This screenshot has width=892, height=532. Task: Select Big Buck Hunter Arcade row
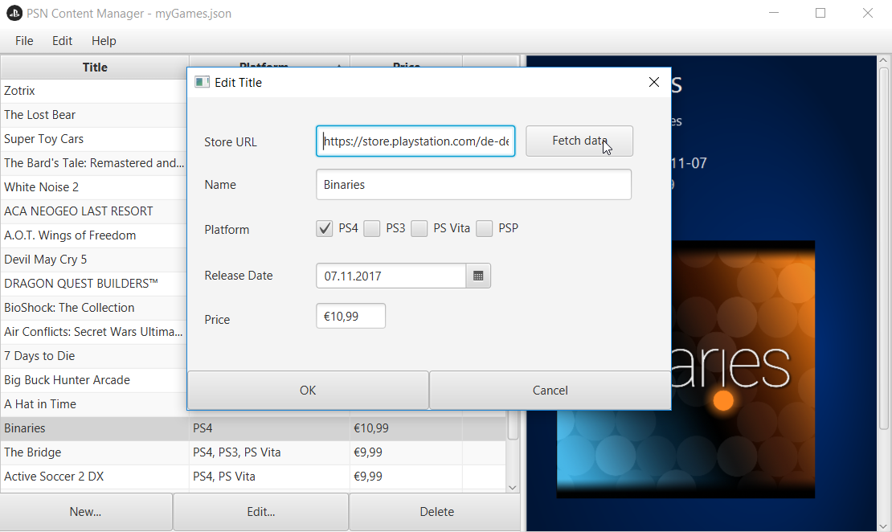(x=94, y=380)
